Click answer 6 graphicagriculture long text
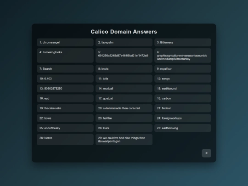Viewport: 248px width, 186px height. 183,56
